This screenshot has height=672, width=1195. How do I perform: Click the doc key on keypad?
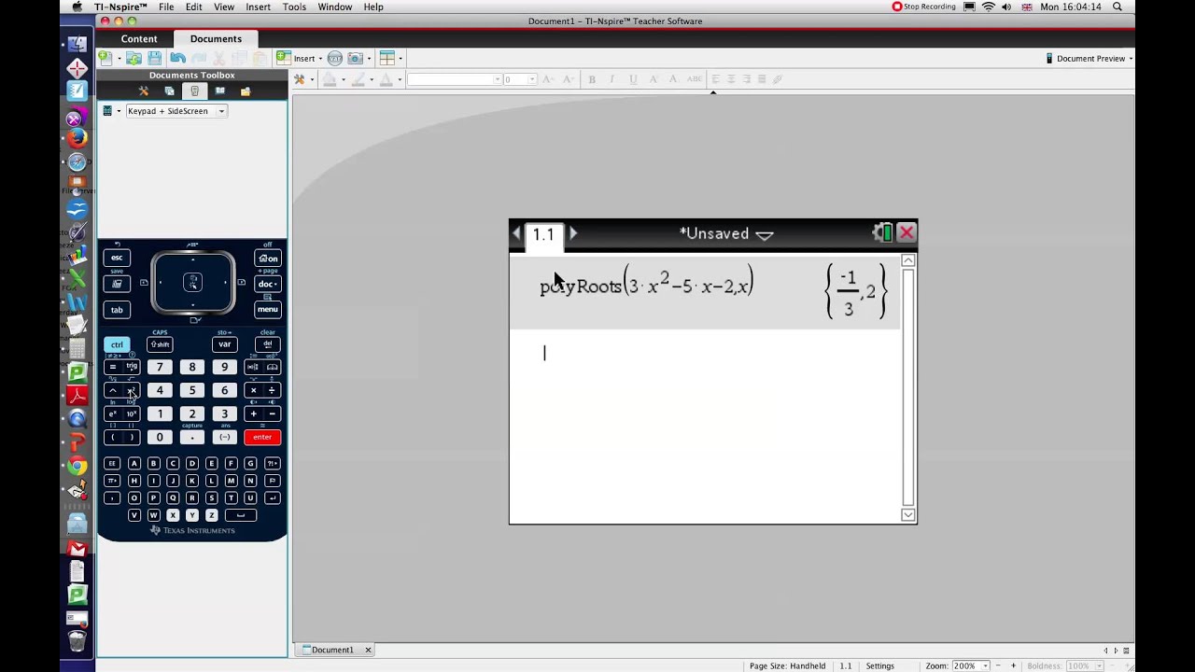[268, 284]
